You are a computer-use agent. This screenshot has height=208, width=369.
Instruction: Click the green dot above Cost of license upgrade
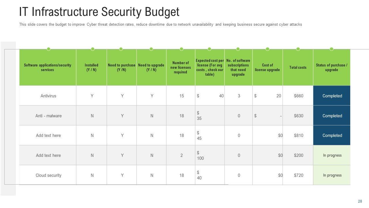267,49
